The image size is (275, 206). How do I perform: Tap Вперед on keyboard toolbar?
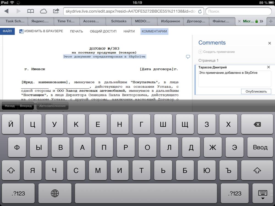(x=26, y=106)
